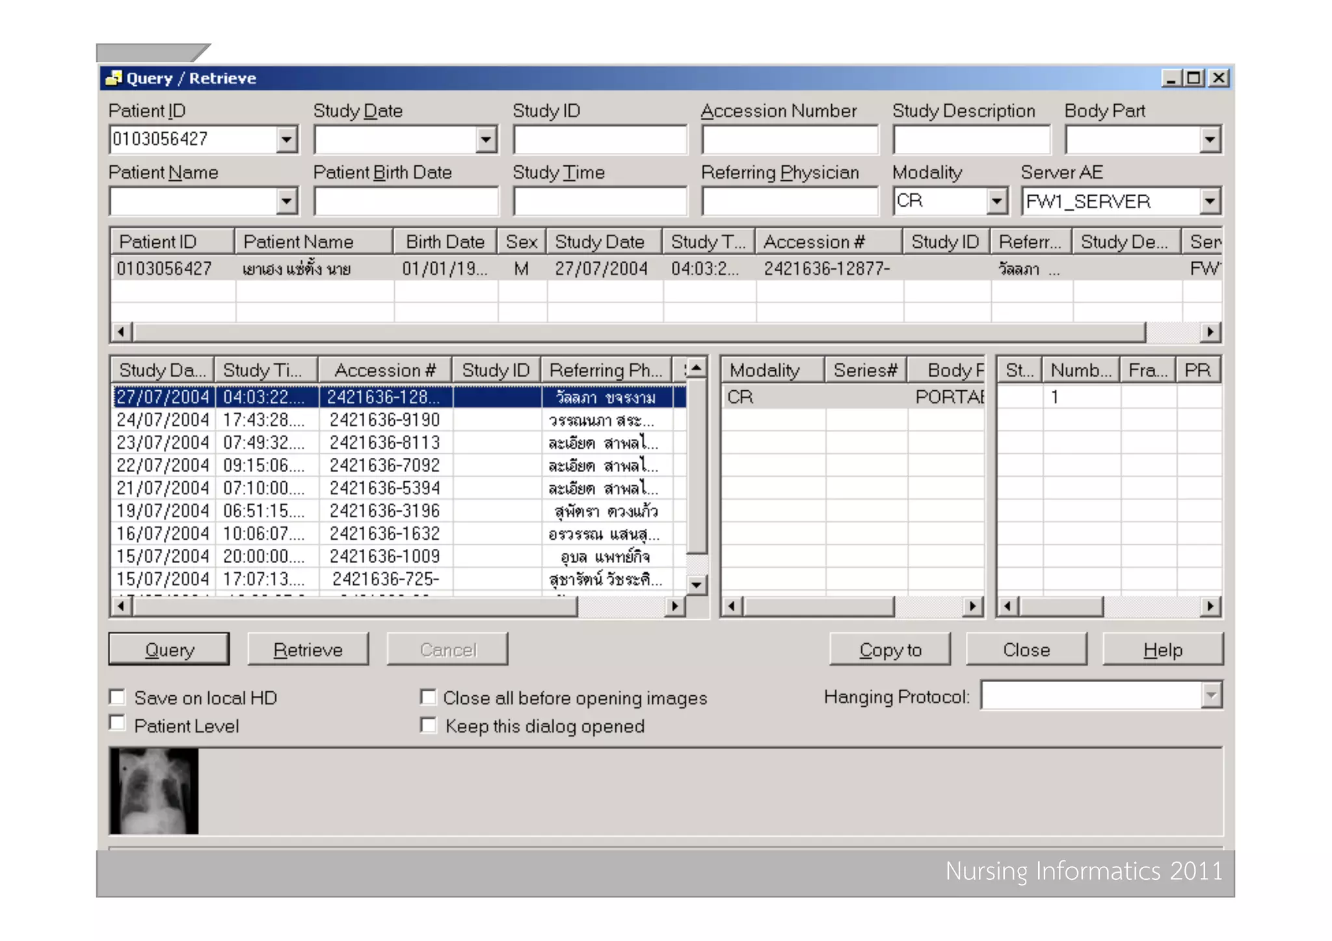Open the Patient ID dropdown list

(x=286, y=139)
